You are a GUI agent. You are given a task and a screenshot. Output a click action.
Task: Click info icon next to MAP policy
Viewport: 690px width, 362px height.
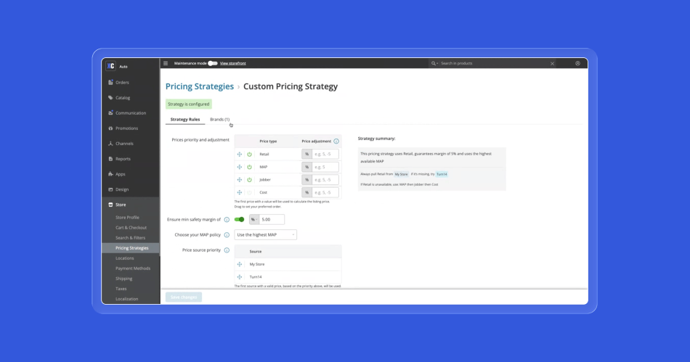227,235
